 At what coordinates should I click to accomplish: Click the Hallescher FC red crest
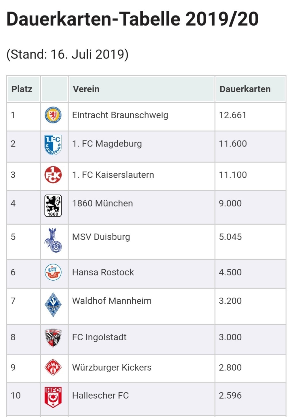(x=53, y=397)
